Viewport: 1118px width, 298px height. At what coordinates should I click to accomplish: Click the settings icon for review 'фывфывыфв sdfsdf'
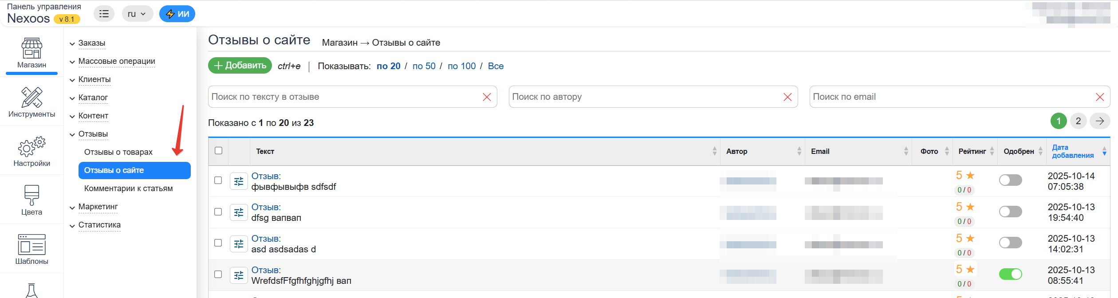point(239,181)
